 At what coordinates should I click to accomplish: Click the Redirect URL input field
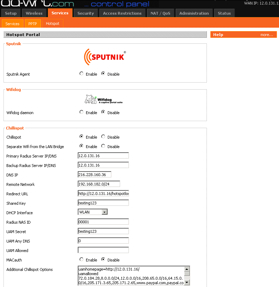[103, 194]
